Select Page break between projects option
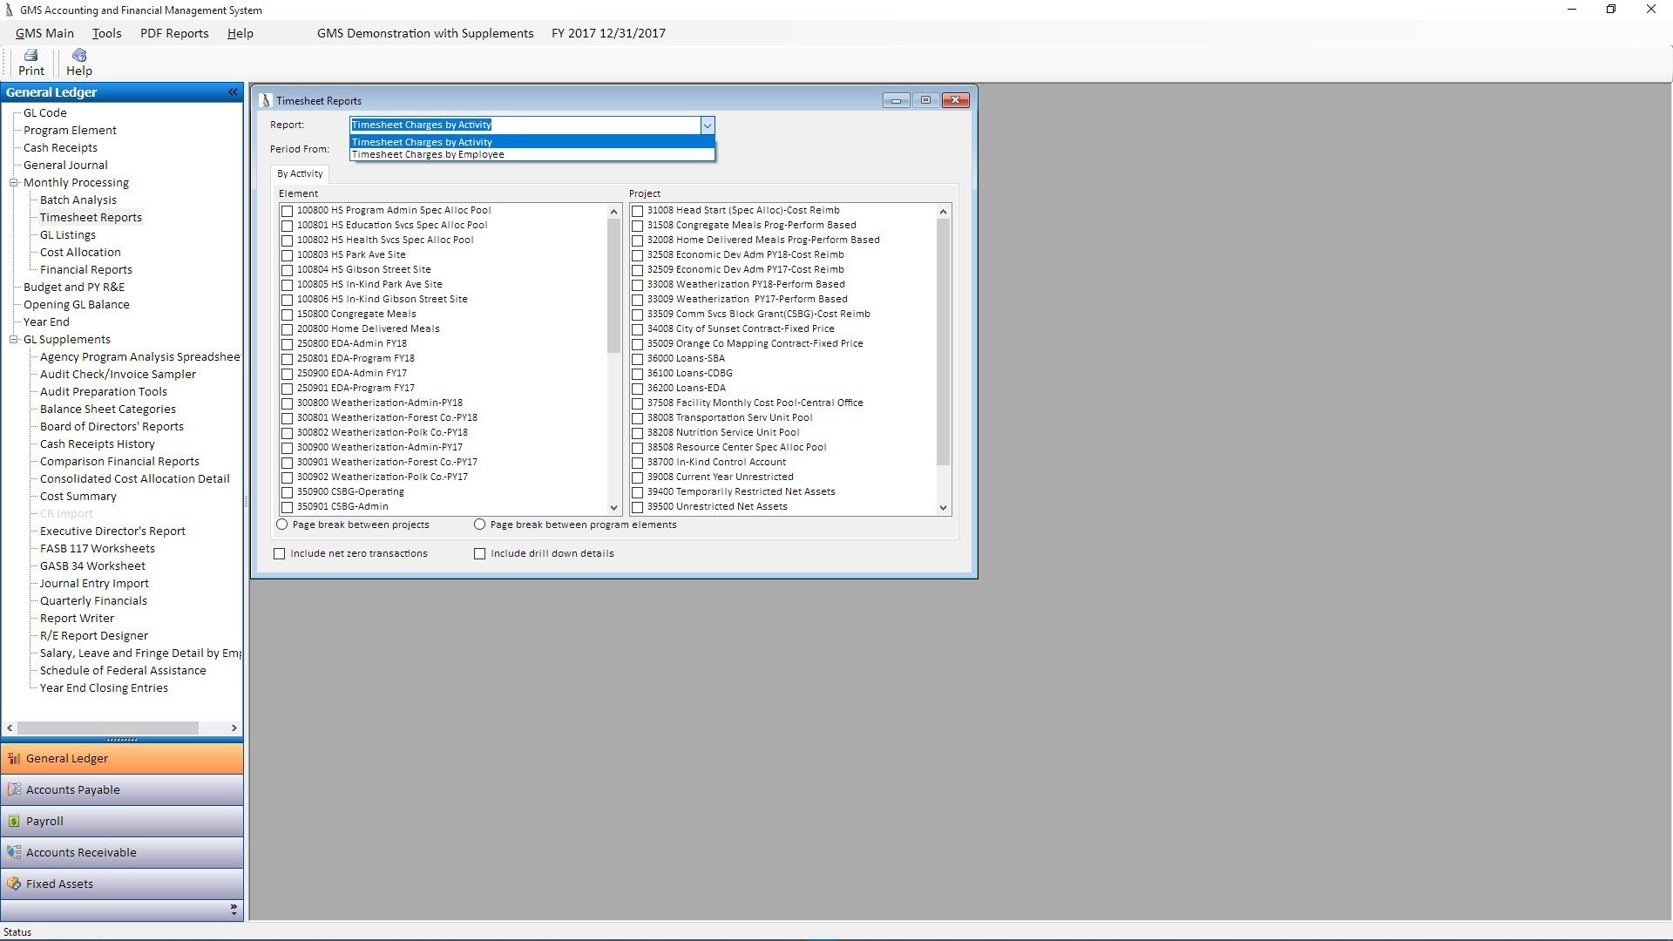Image resolution: width=1673 pixels, height=941 pixels. coord(282,525)
